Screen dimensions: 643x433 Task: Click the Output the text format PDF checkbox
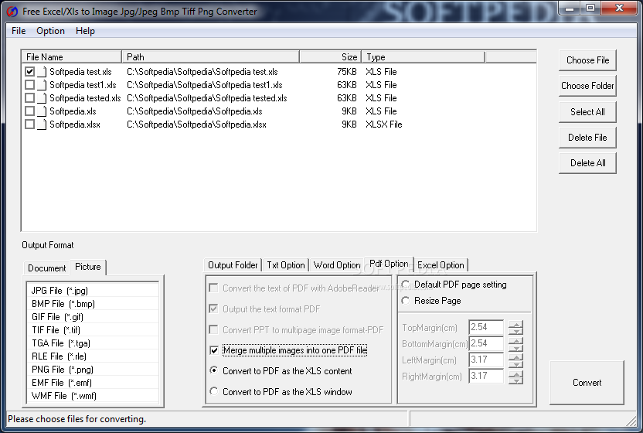pos(213,309)
